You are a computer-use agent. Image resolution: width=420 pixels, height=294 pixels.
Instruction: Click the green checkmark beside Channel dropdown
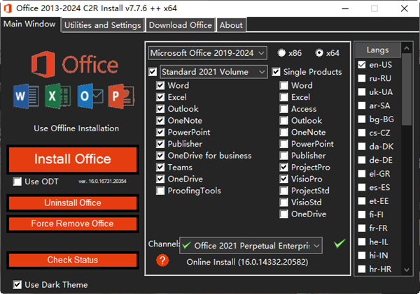339,244
